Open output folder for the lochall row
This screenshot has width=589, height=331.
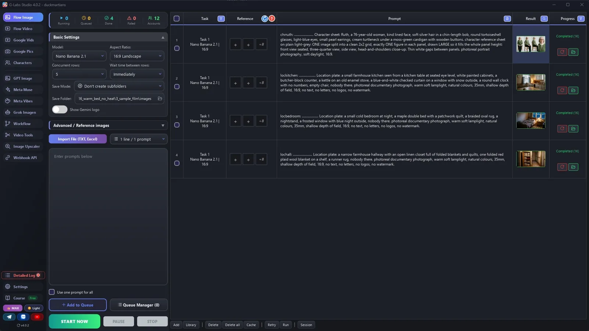(x=573, y=167)
